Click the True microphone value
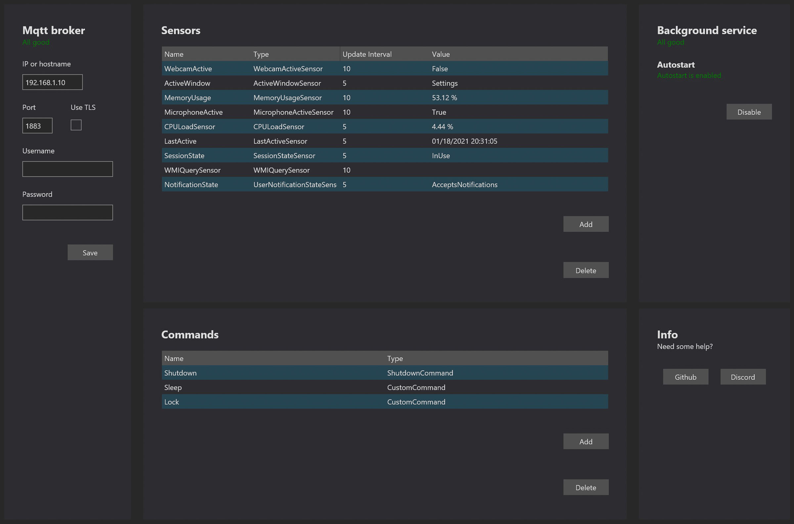The height and width of the screenshot is (524, 794). 439,112
